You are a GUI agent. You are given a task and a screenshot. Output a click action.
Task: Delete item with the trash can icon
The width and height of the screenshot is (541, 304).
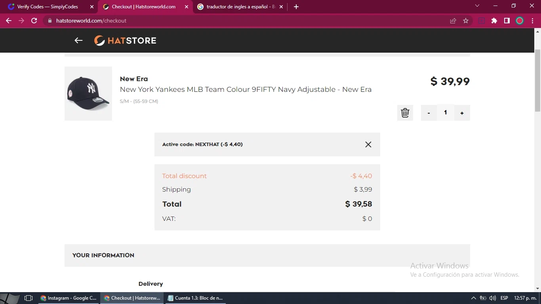point(405,113)
